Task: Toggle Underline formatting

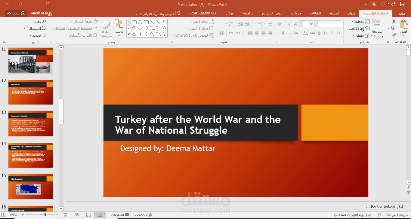Action: (x=325, y=33)
